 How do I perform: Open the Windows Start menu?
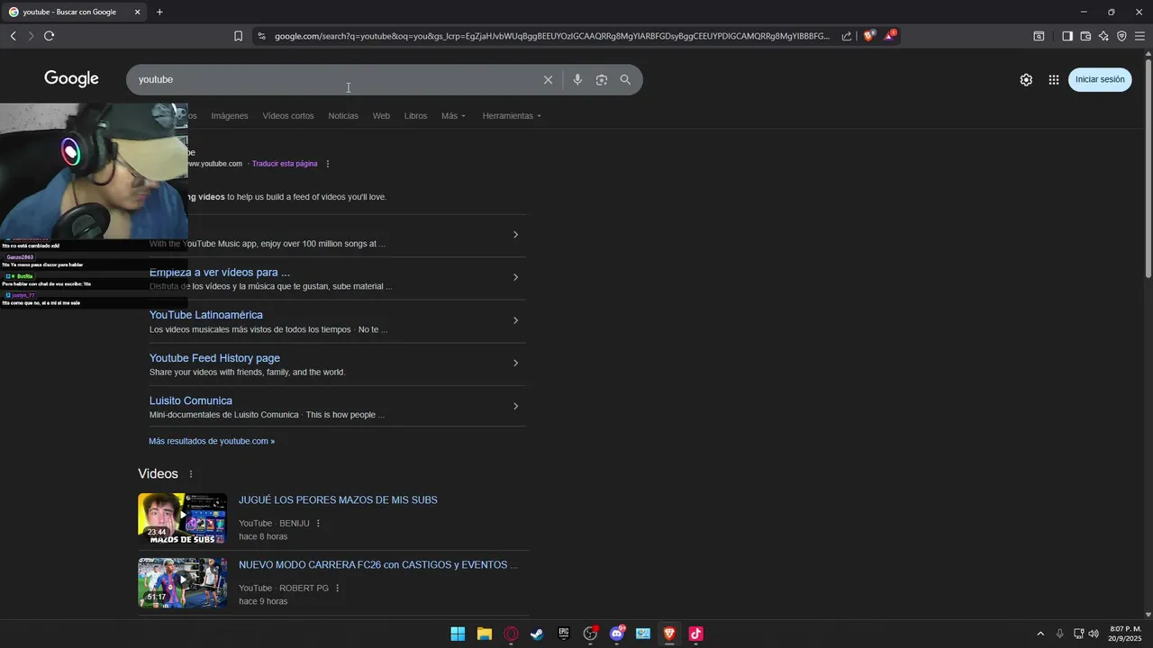[458, 634]
